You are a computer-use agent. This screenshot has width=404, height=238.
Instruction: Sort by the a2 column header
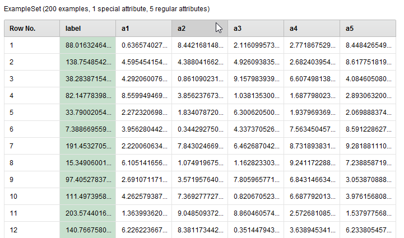(199, 29)
